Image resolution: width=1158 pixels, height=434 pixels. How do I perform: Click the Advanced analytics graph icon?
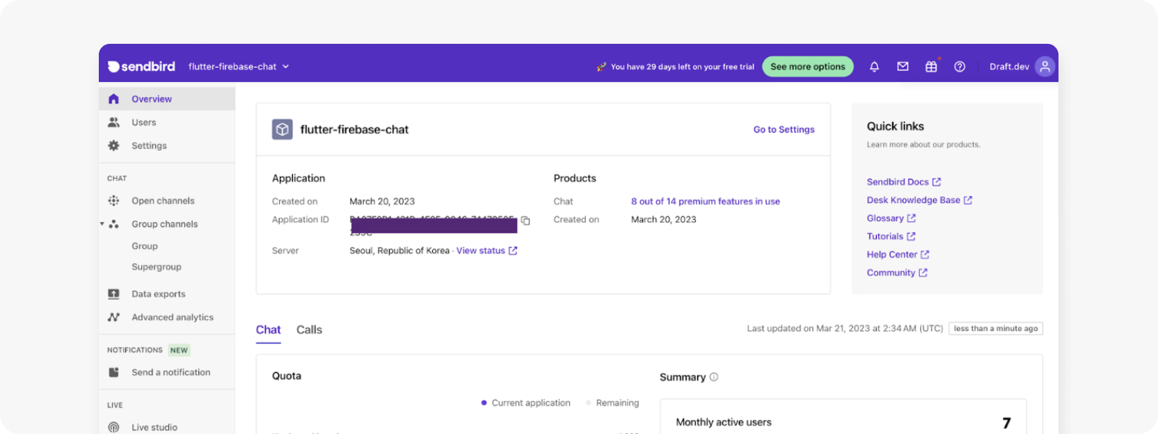tap(113, 317)
